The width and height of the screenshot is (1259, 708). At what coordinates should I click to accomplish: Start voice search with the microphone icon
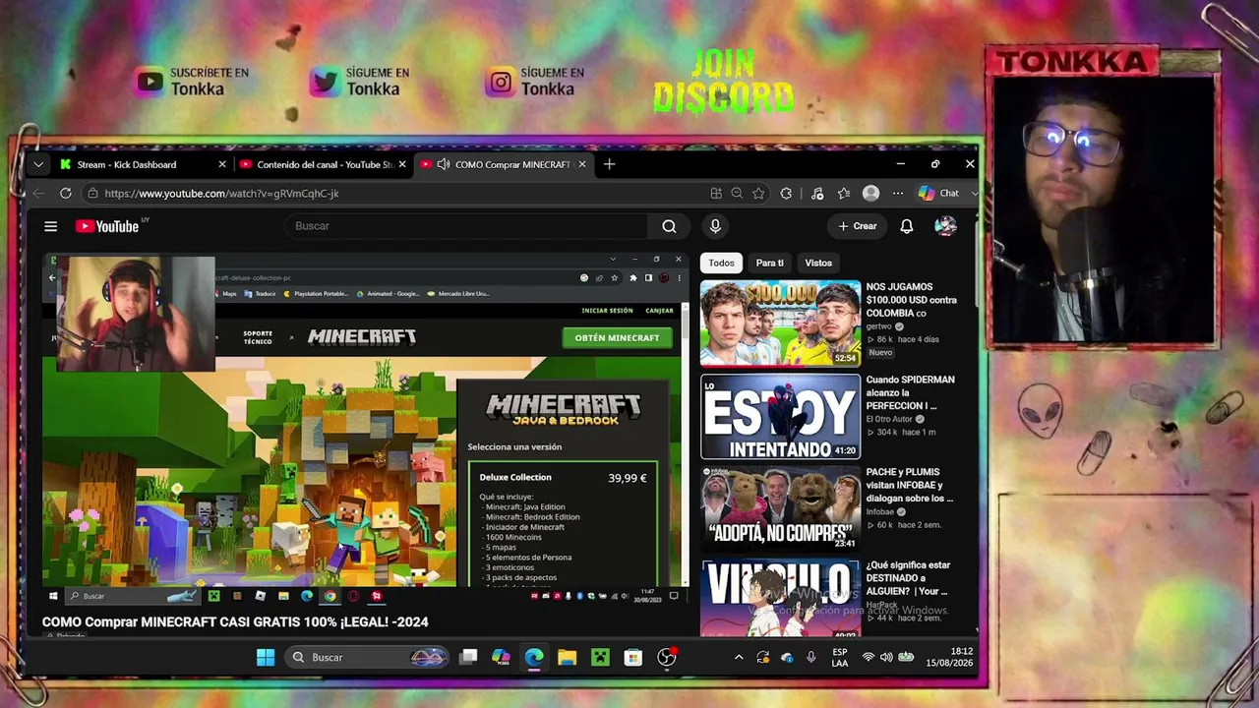coord(715,226)
